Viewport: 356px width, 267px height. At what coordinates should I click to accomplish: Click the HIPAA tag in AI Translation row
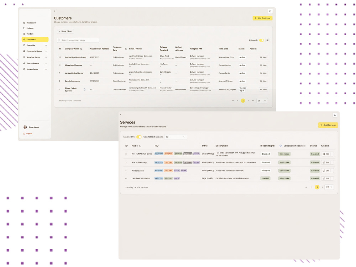click(184, 171)
